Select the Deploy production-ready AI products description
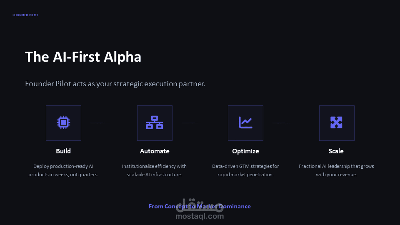The width and height of the screenshot is (400, 225). [x=63, y=170]
